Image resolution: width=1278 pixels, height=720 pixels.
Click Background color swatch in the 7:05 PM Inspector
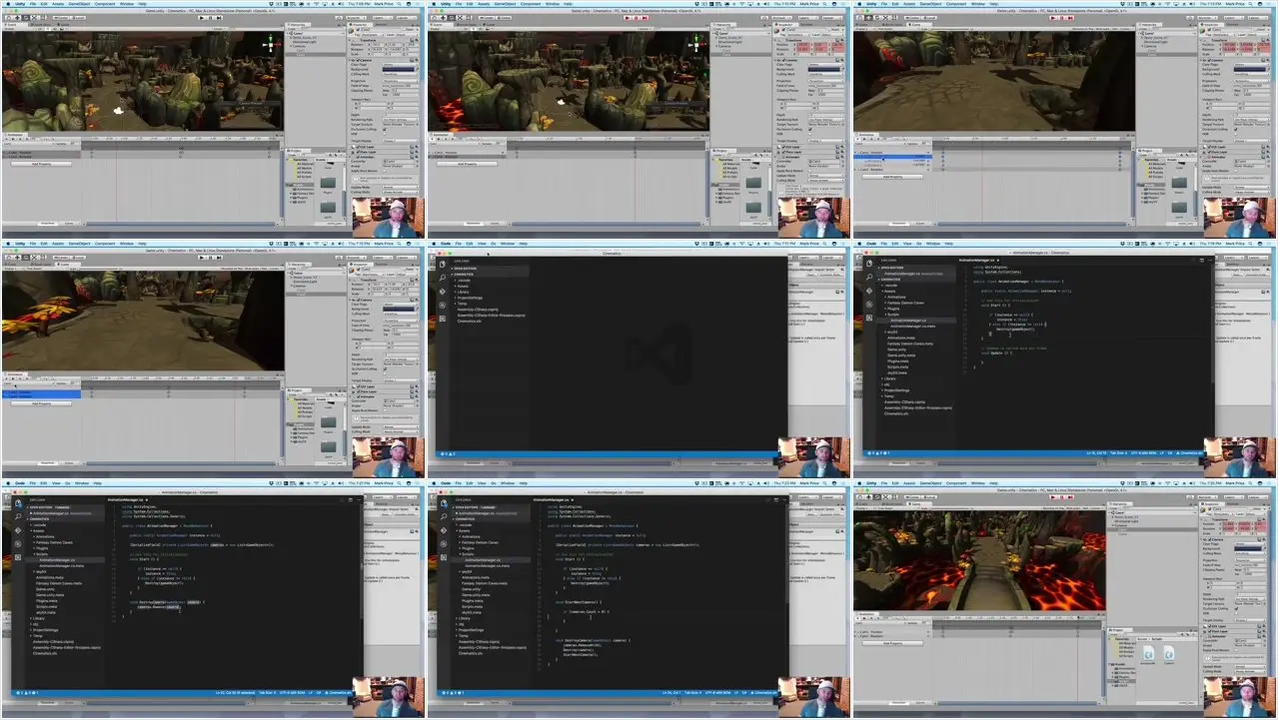tap(399, 69)
